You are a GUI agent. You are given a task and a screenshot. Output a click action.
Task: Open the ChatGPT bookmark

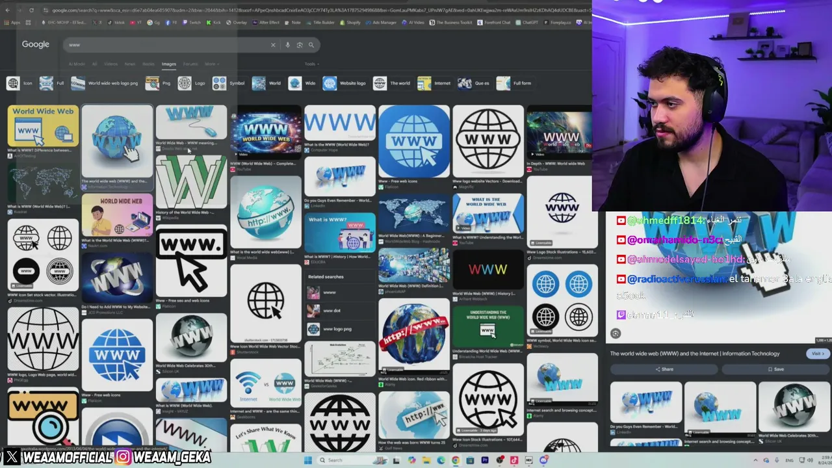pos(527,22)
